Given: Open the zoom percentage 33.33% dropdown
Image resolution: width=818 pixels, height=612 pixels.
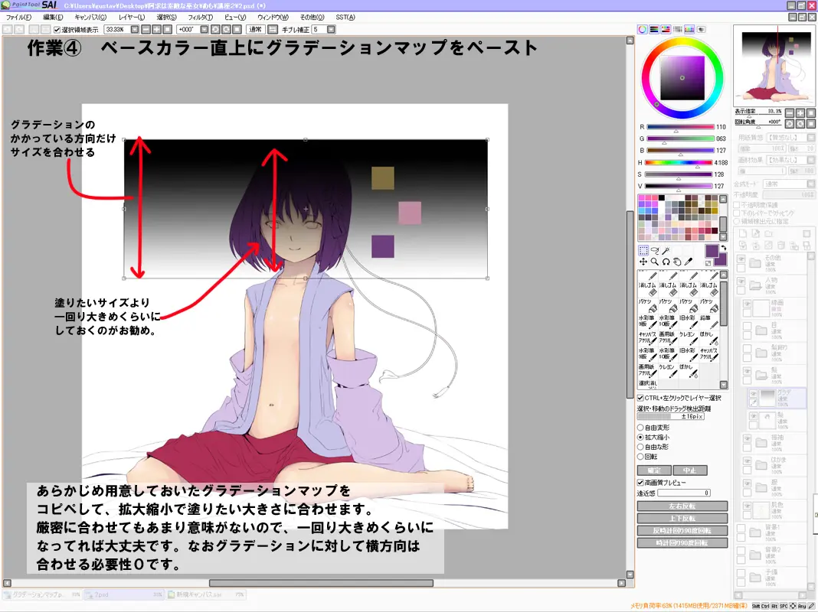Looking at the screenshot, I should (x=135, y=30).
